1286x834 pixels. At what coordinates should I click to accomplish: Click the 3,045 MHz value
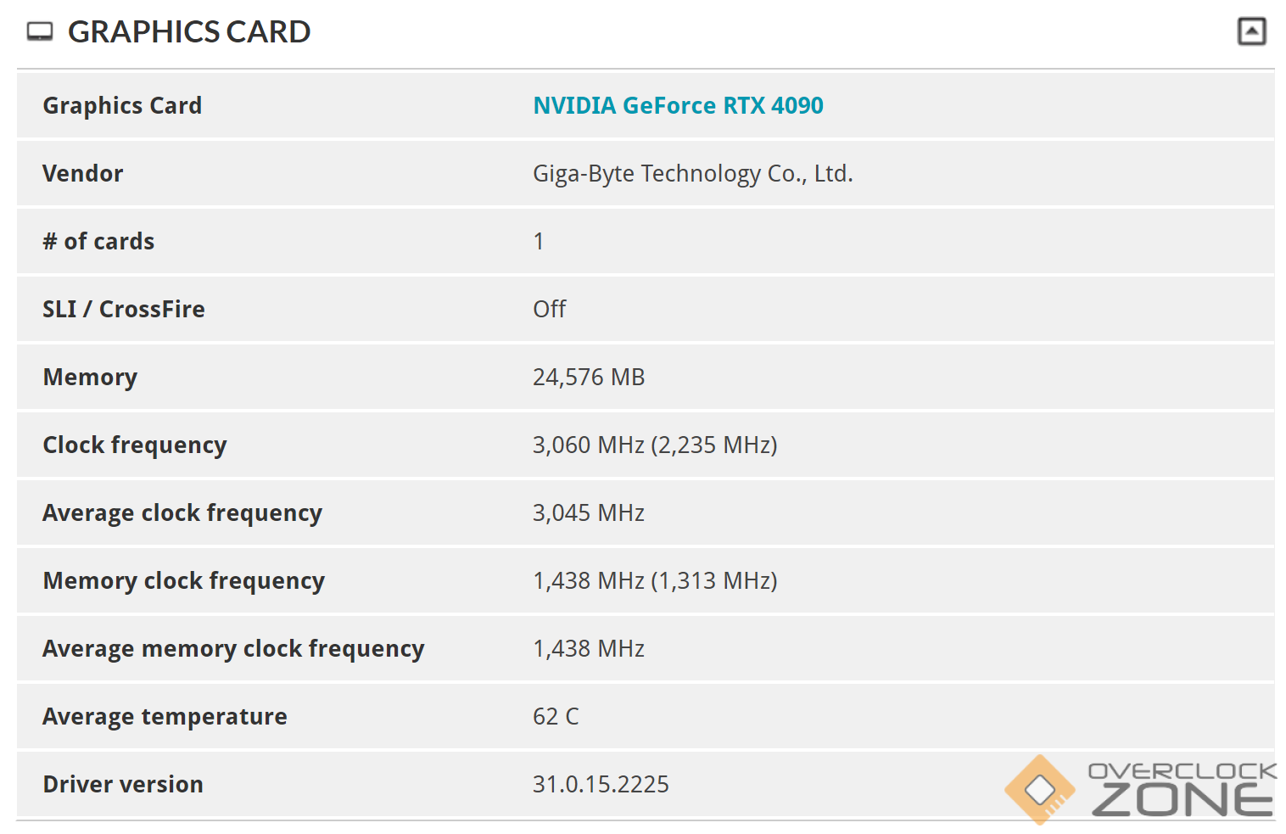589,512
